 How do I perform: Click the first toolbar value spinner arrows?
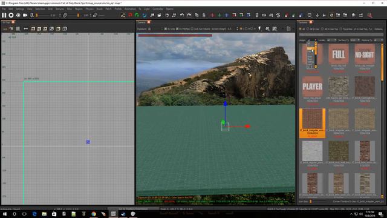click(60, 15)
